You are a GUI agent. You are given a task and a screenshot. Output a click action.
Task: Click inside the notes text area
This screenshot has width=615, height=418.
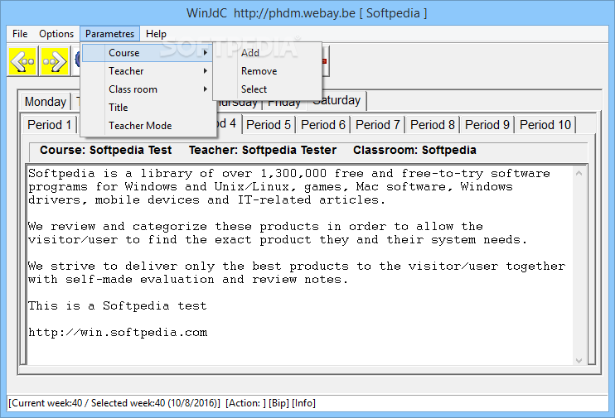(300, 265)
